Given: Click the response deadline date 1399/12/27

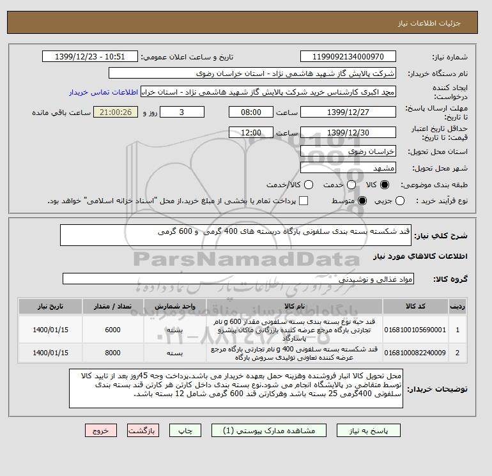Looking at the screenshot, I should click(x=348, y=112).
